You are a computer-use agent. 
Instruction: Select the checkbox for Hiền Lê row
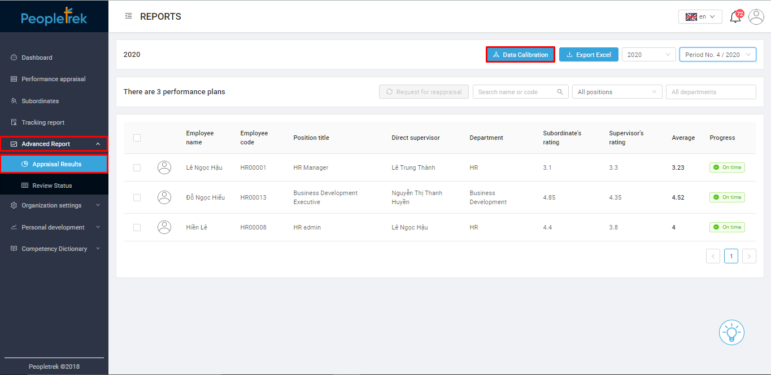(137, 227)
